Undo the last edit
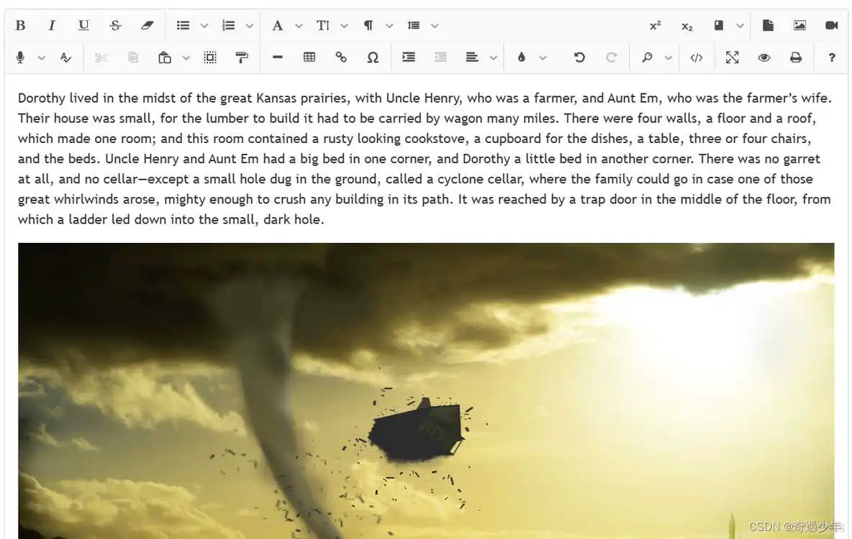 [x=579, y=57]
